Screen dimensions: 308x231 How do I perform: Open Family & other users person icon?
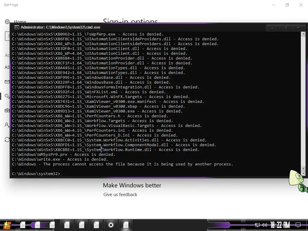point(7,125)
